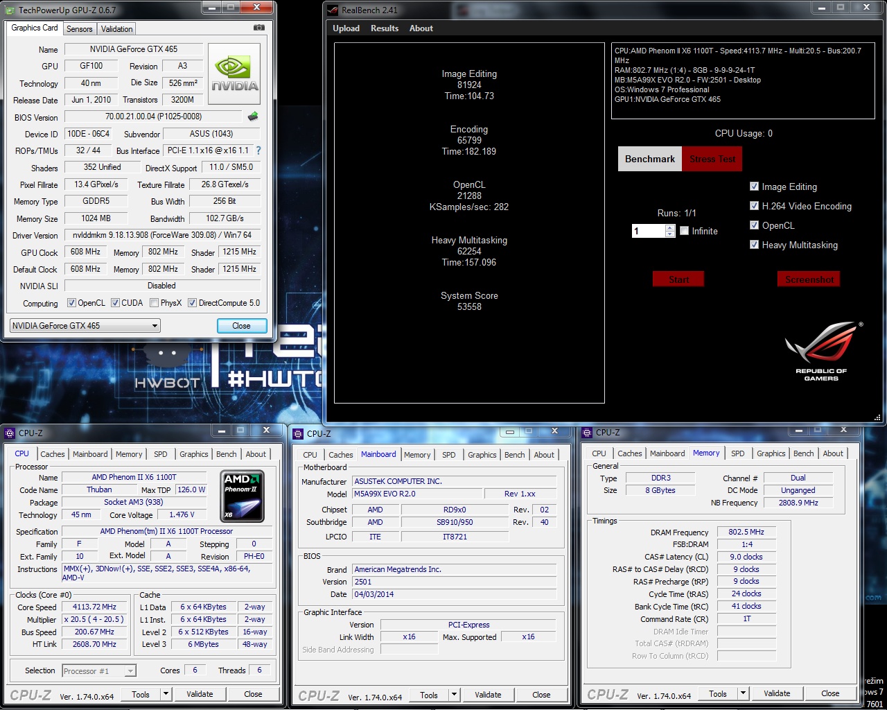Uncheck H.264 Video Encoding test
The width and height of the screenshot is (887, 710).
754,206
